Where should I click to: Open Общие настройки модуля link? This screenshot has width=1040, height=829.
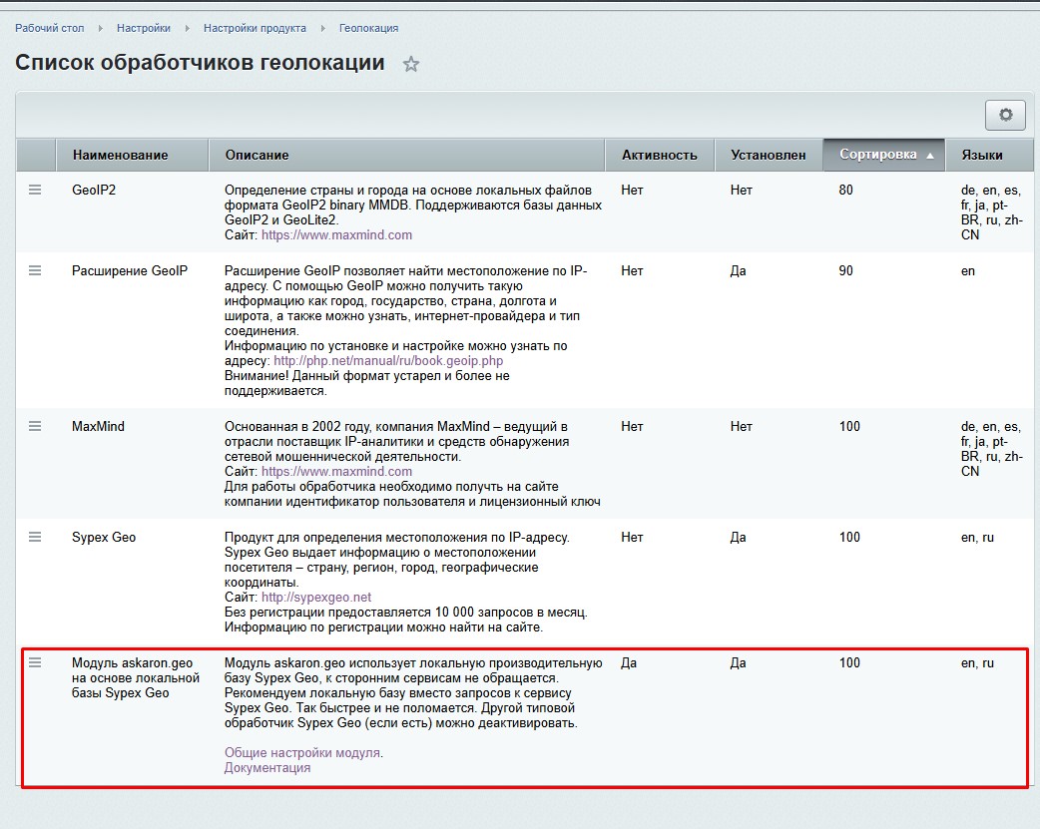tap(301, 753)
